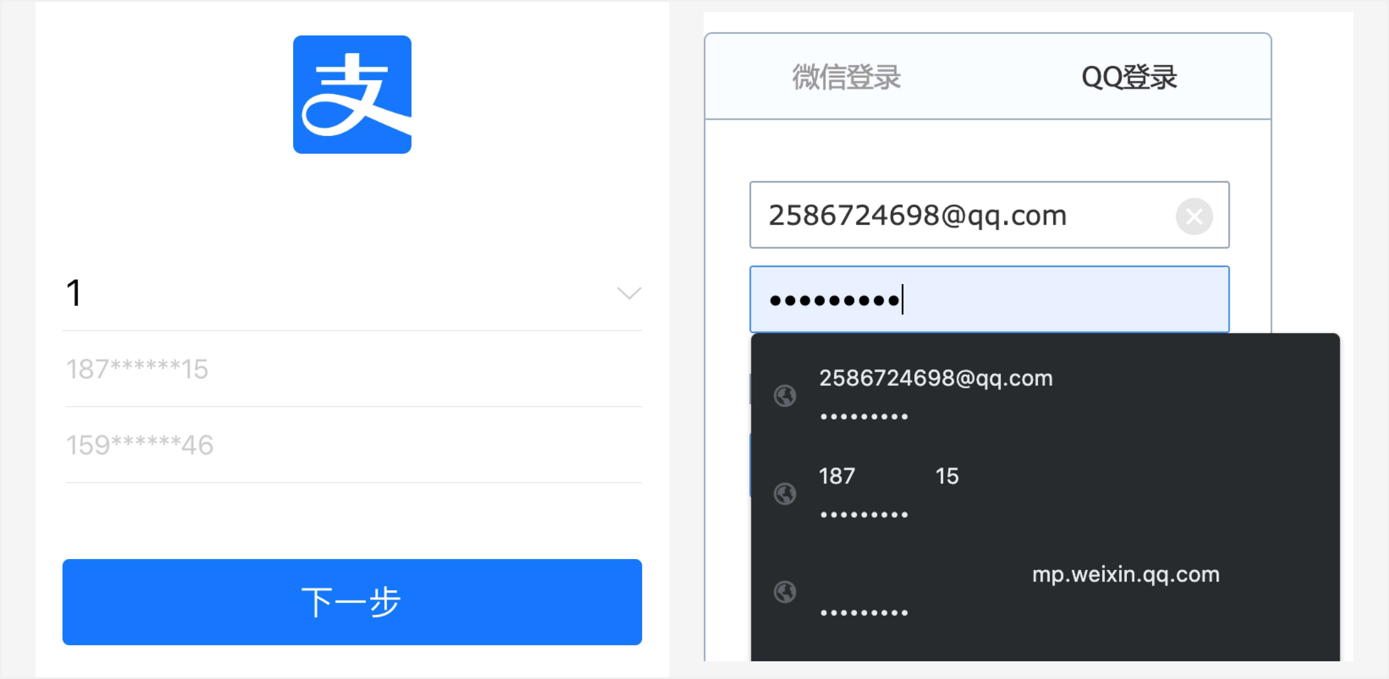The height and width of the screenshot is (679, 1389).
Task: Choose phone number 187******15
Action: coord(353,369)
